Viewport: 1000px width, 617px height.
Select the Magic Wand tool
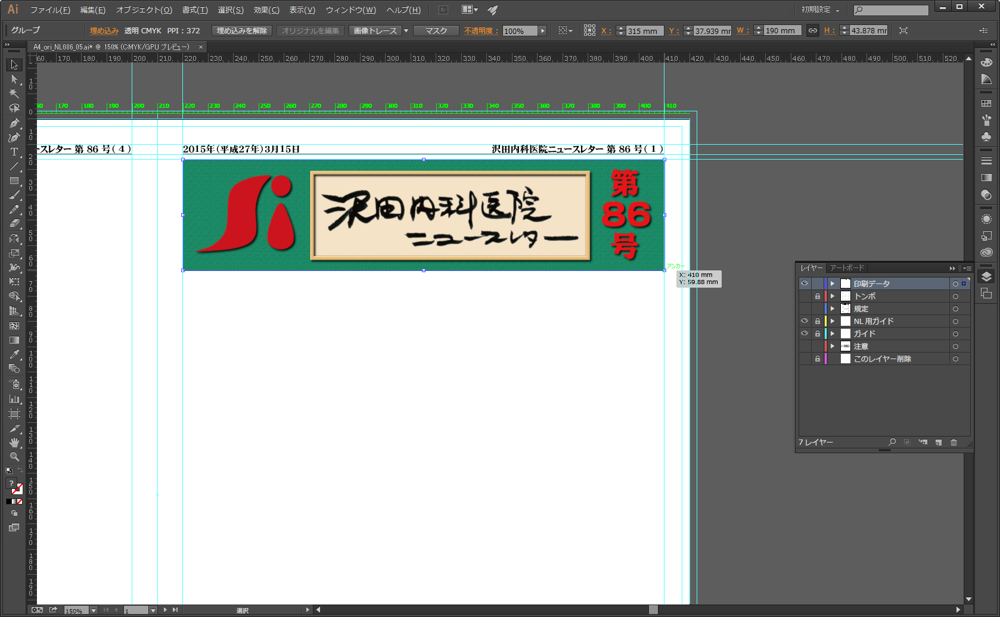click(14, 94)
